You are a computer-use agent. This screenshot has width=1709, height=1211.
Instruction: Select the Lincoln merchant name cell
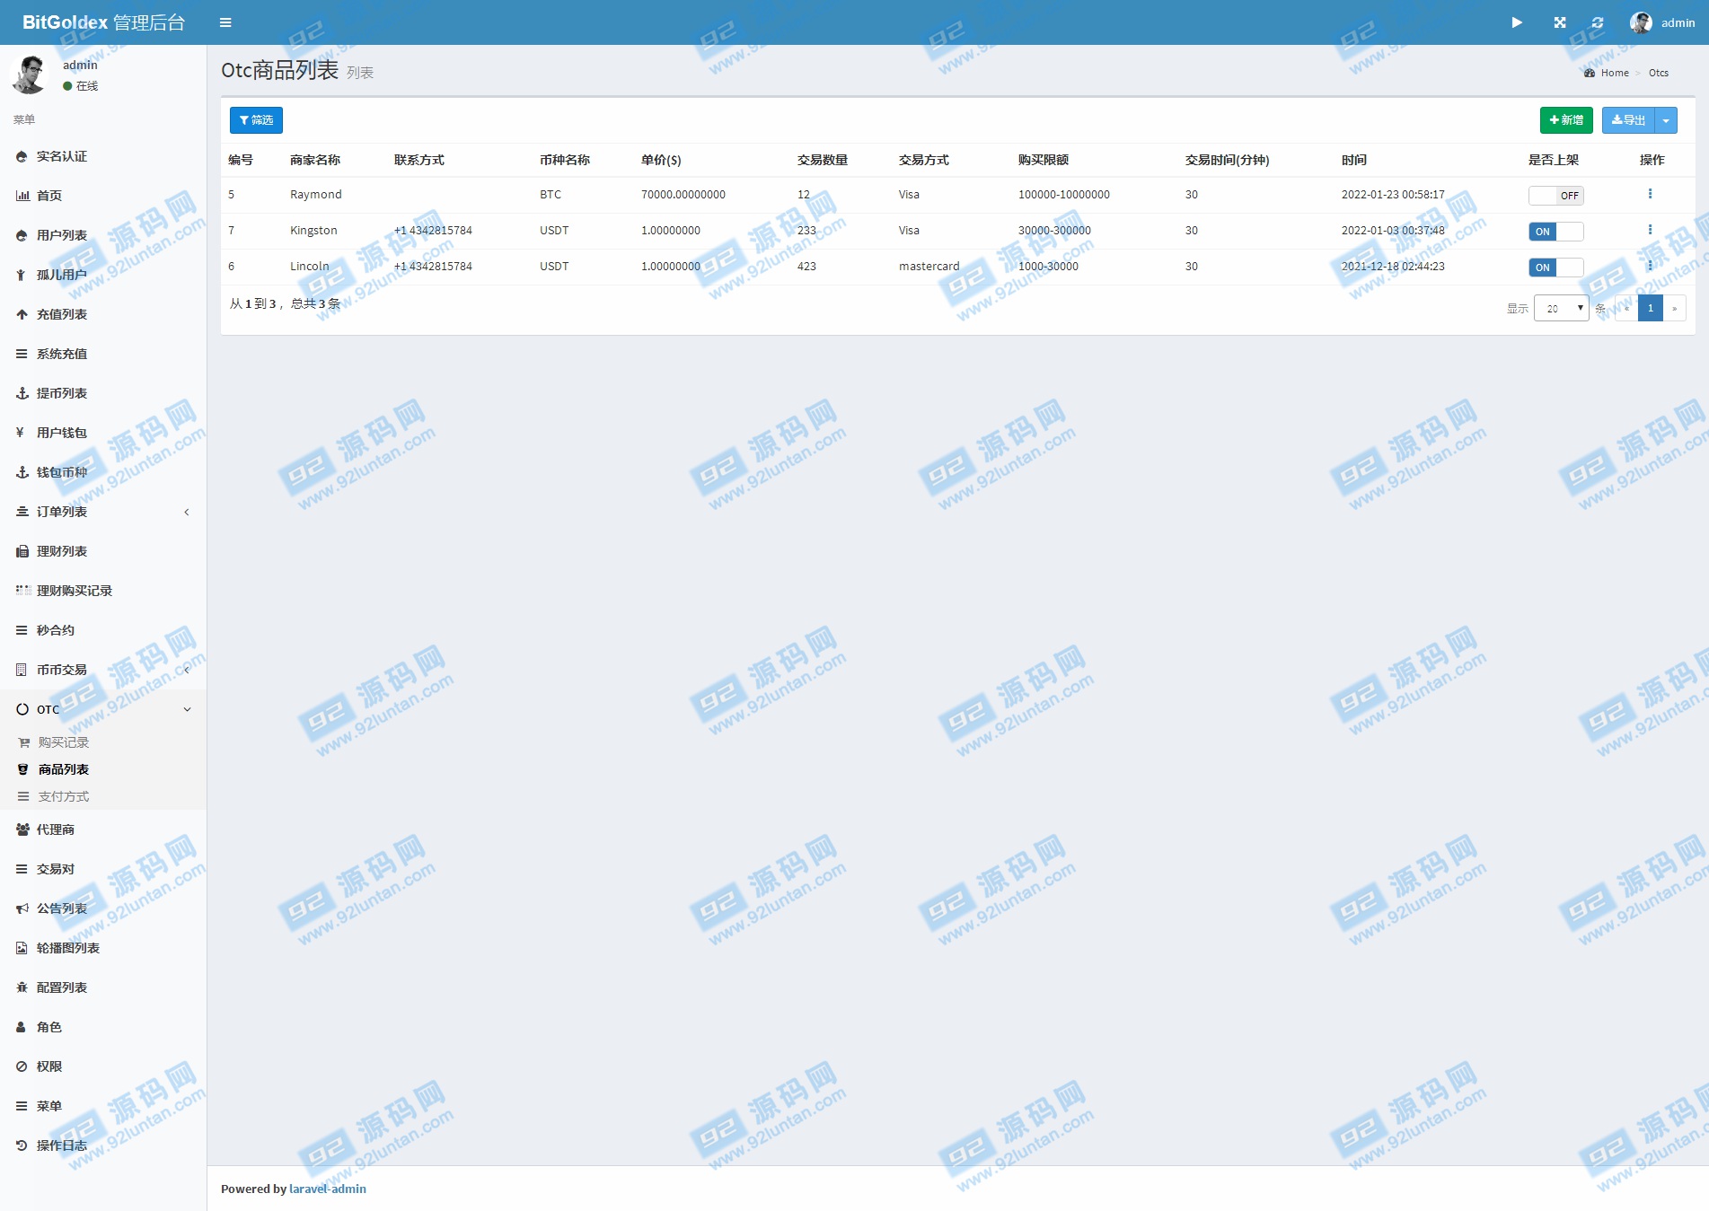(310, 266)
